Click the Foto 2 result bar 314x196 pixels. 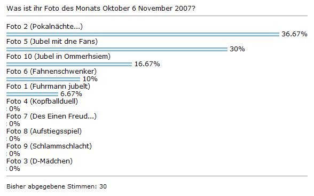coord(143,34)
